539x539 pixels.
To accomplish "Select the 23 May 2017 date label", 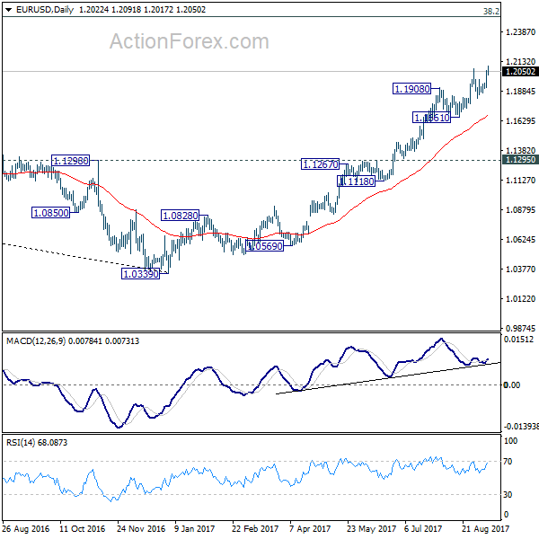I will coord(371,528).
